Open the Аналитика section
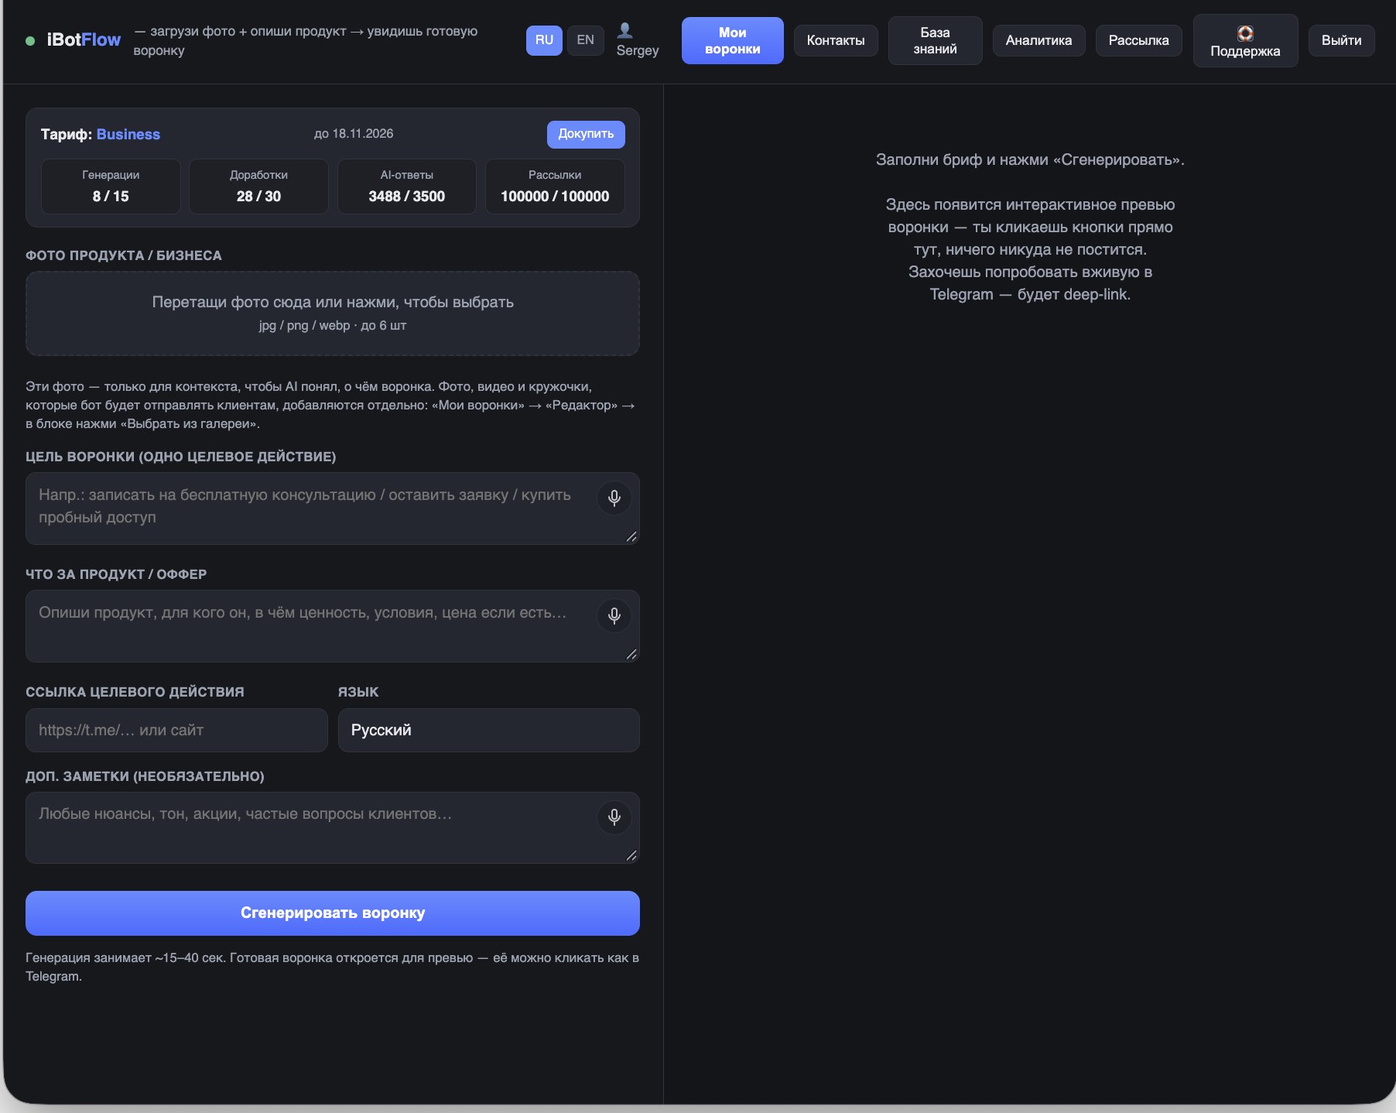 pos(1038,40)
